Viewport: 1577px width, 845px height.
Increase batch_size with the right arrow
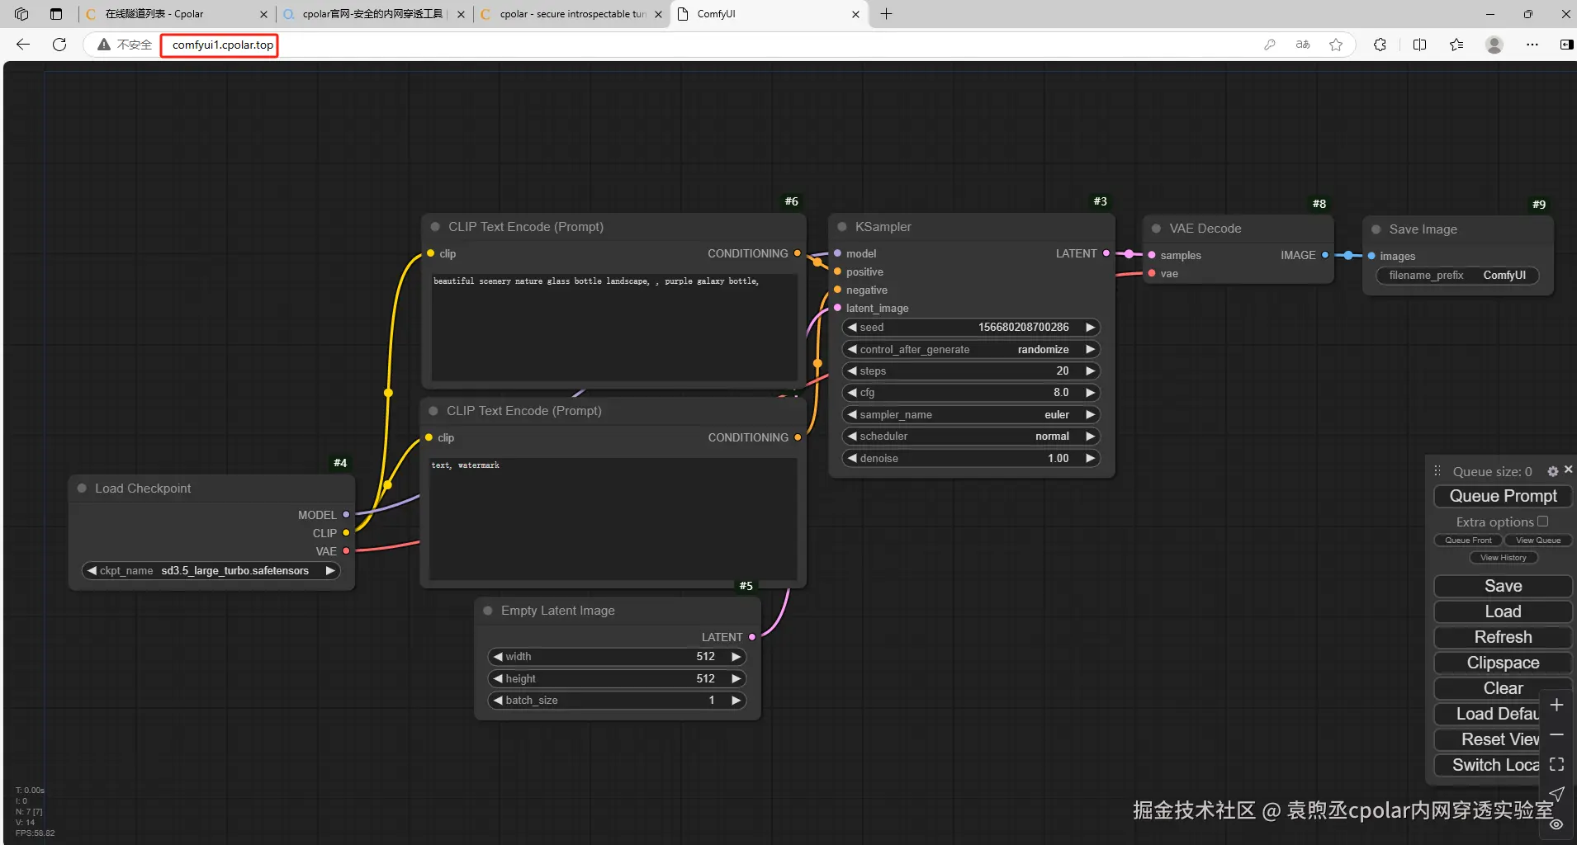(736, 701)
